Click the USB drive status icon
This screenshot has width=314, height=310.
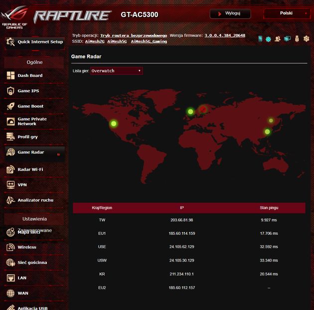297,38
